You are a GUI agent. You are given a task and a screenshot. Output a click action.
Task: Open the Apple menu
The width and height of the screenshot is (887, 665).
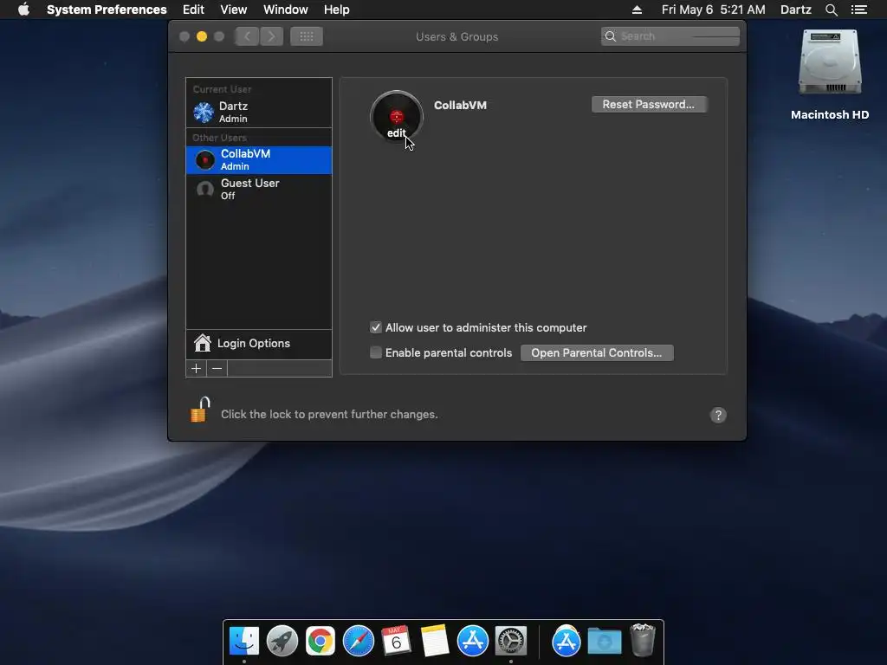click(23, 10)
